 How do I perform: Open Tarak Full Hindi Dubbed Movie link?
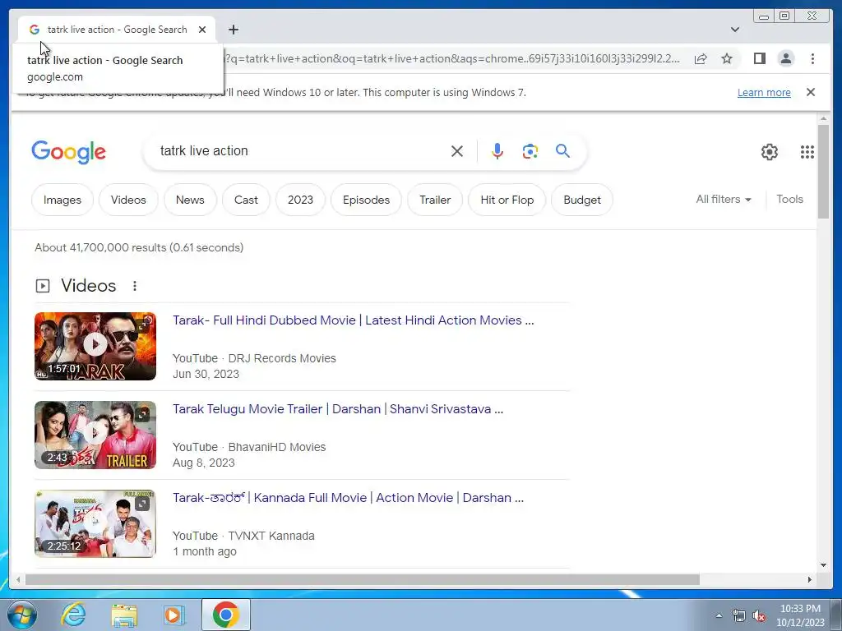click(x=354, y=320)
